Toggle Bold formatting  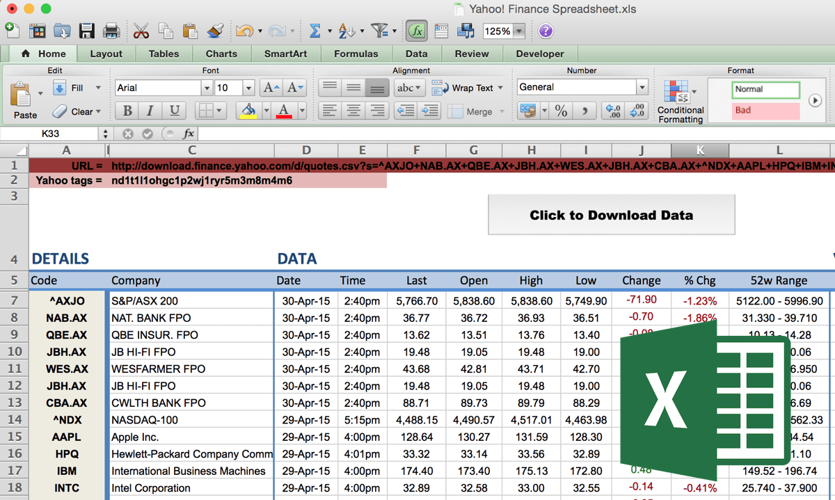click(127, 111)
